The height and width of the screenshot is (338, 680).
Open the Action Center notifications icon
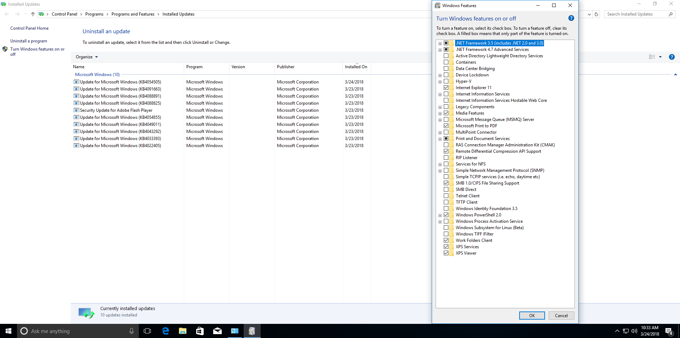tap(669, 331)
